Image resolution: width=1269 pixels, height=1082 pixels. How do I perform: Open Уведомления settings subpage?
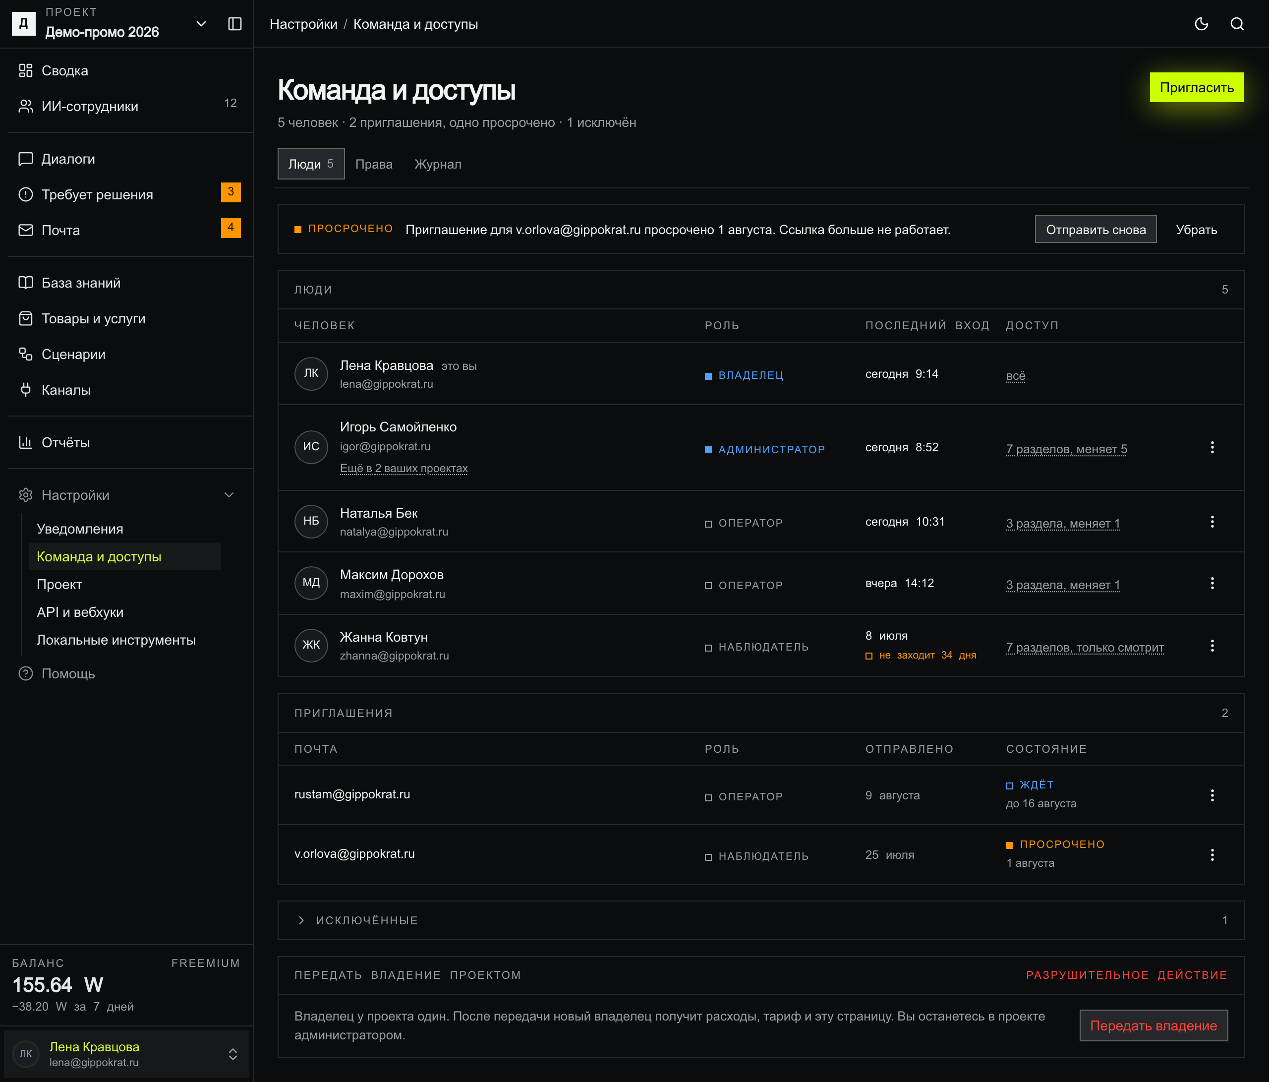tap(125, 529)
